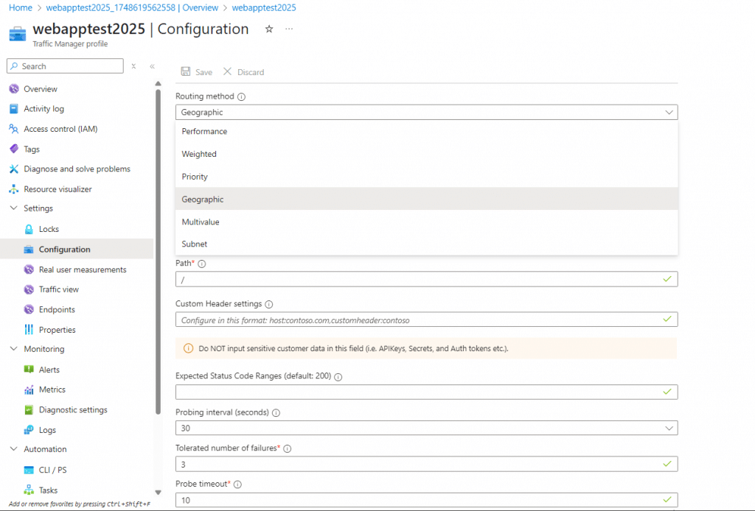
Task: Click the Tags icon in the sidebar
Action: pyautogui.click(x=13, y=149)
